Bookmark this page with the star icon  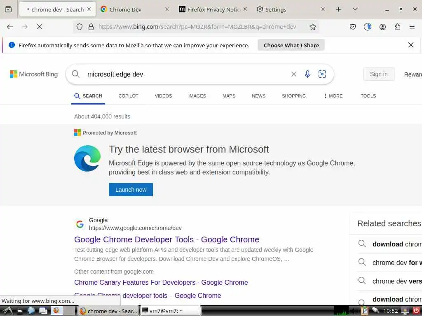[x=312, y=27]
